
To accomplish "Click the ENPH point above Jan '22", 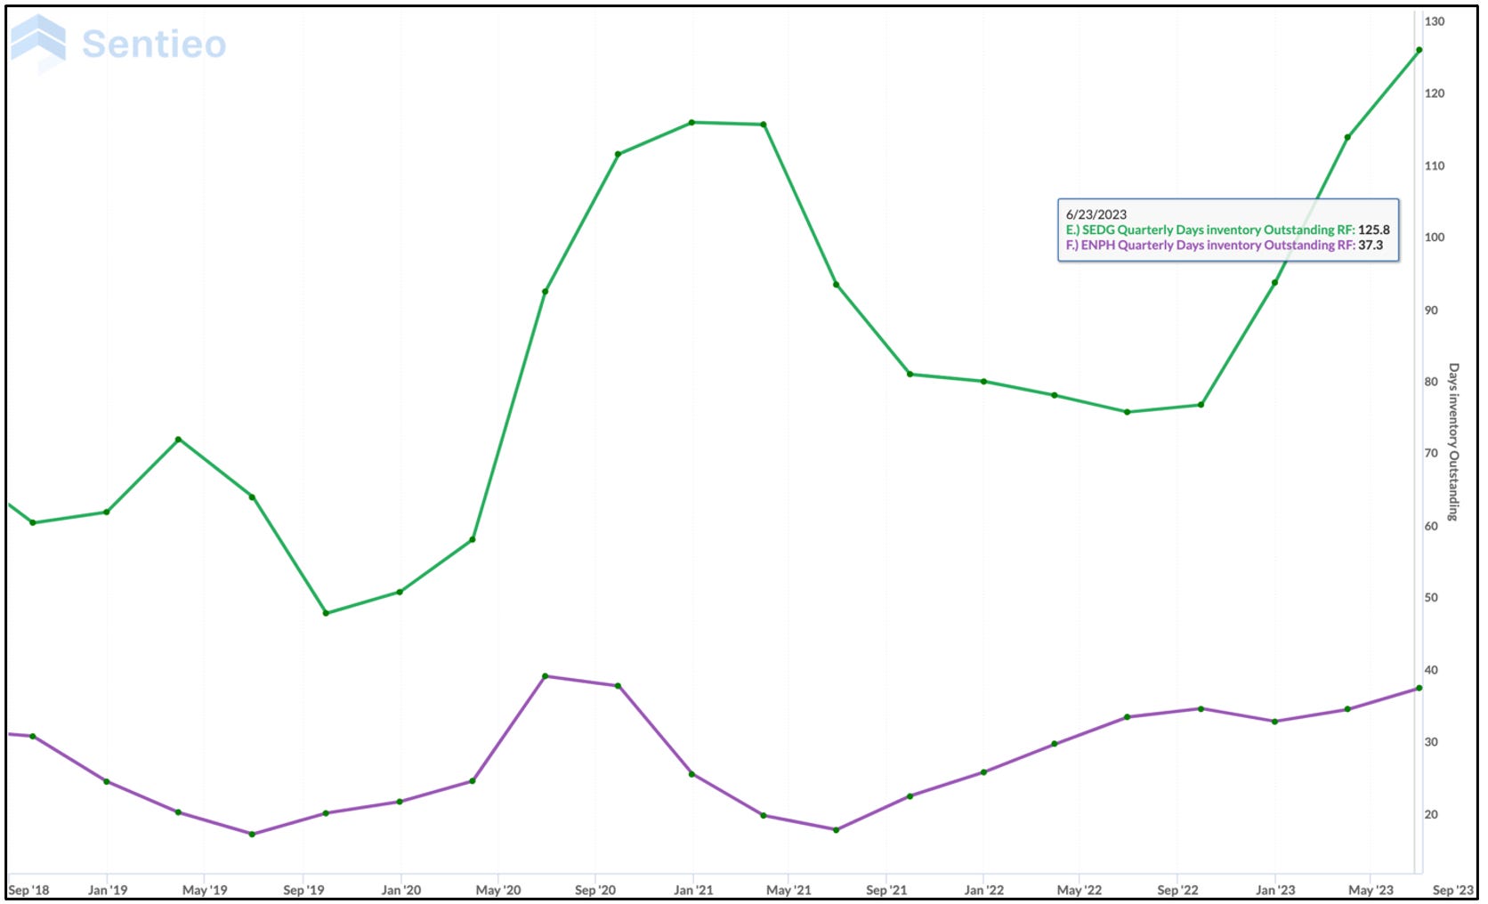I will [983, 772].
